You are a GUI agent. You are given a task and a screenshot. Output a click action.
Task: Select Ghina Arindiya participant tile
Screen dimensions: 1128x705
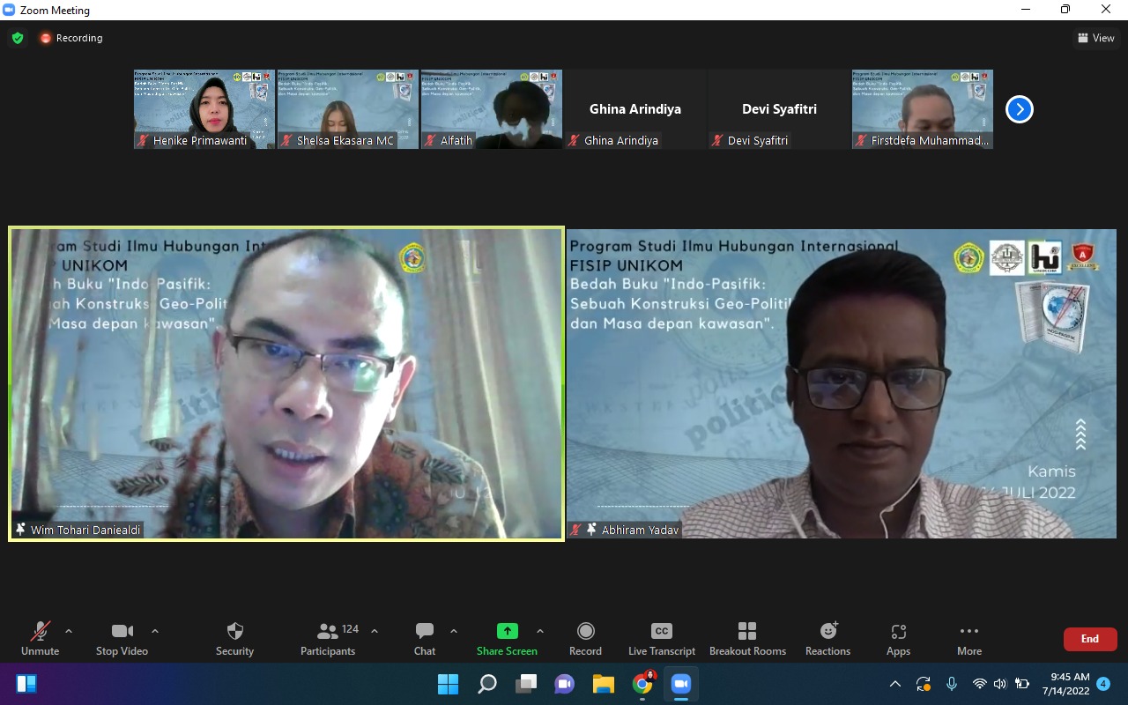click(x=635, y=109)
